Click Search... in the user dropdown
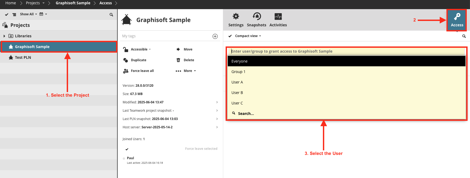The width and height of the screenshot is (470, 178). [x=346, y=114]
